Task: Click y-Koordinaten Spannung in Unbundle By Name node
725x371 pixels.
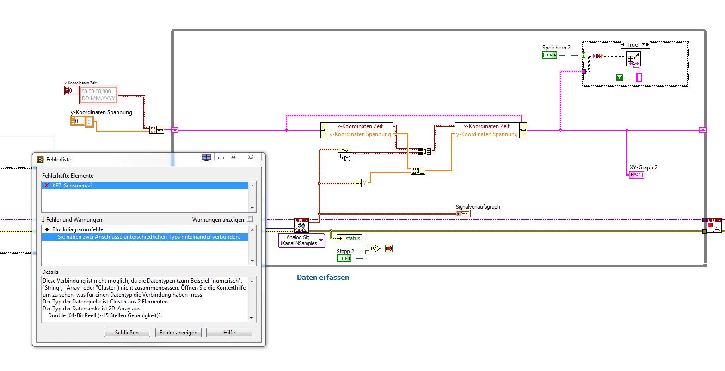Action: pyautogui.click(x=360, y=134)
